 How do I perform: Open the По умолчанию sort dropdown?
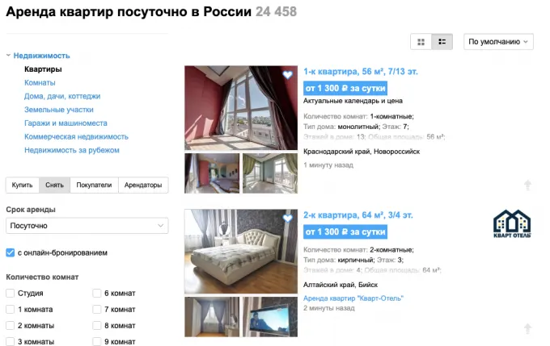[x=498, y=42]
